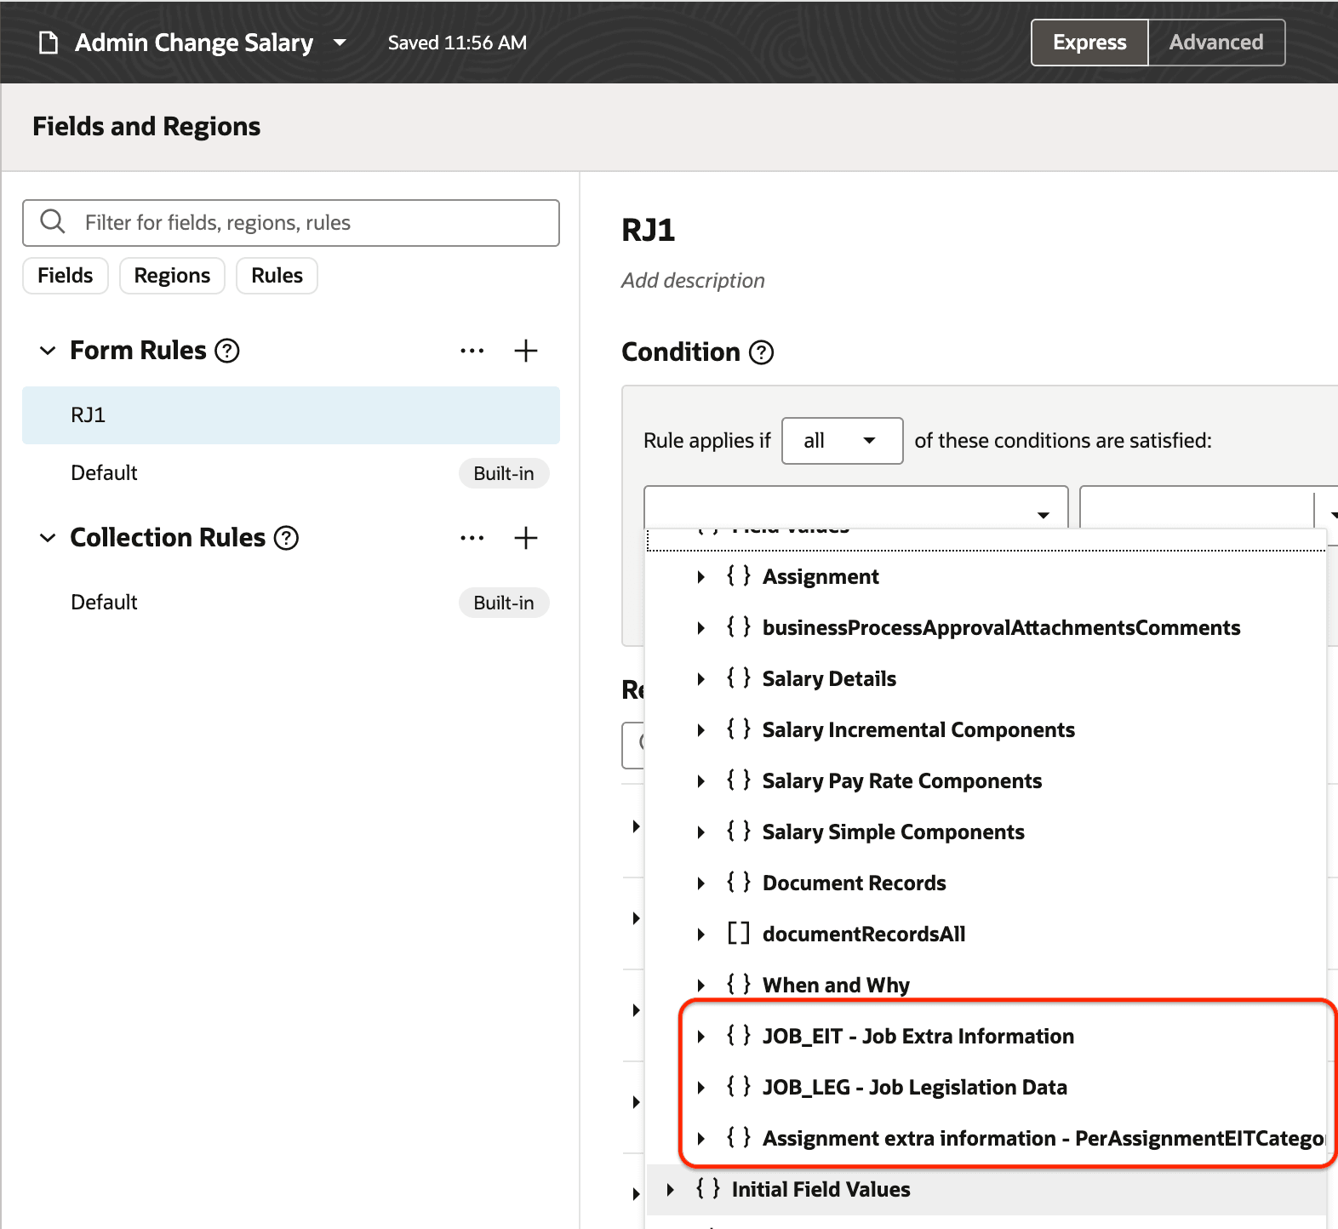
Task: Click the array brackets icon for documentRecordsAll
Action: click(x=738, y=934)
